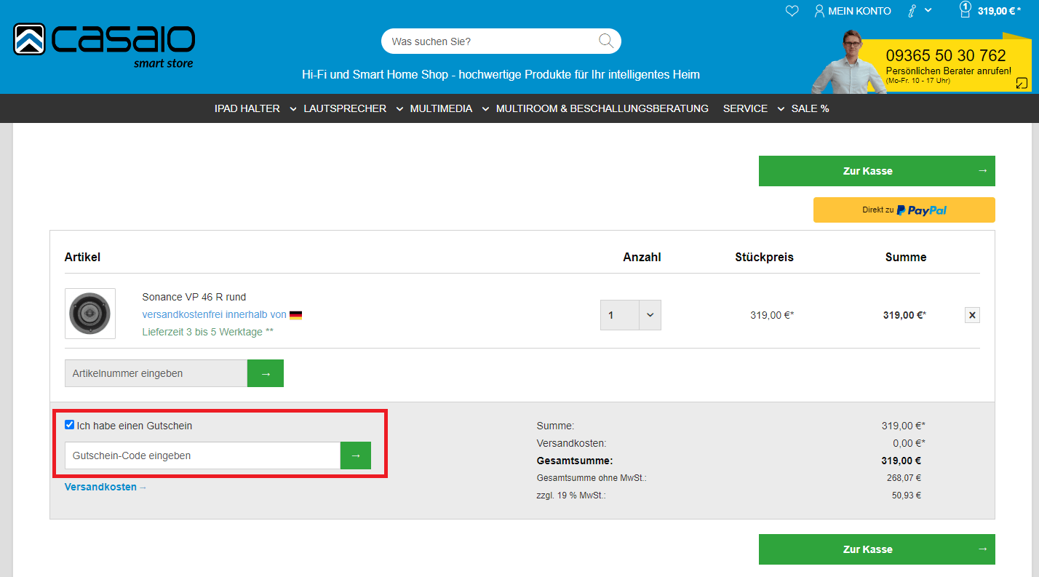Open IPAD HALTER menu

[247, 108]
